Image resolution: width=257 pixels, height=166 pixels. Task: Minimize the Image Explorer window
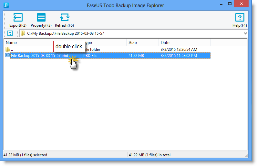221,4
